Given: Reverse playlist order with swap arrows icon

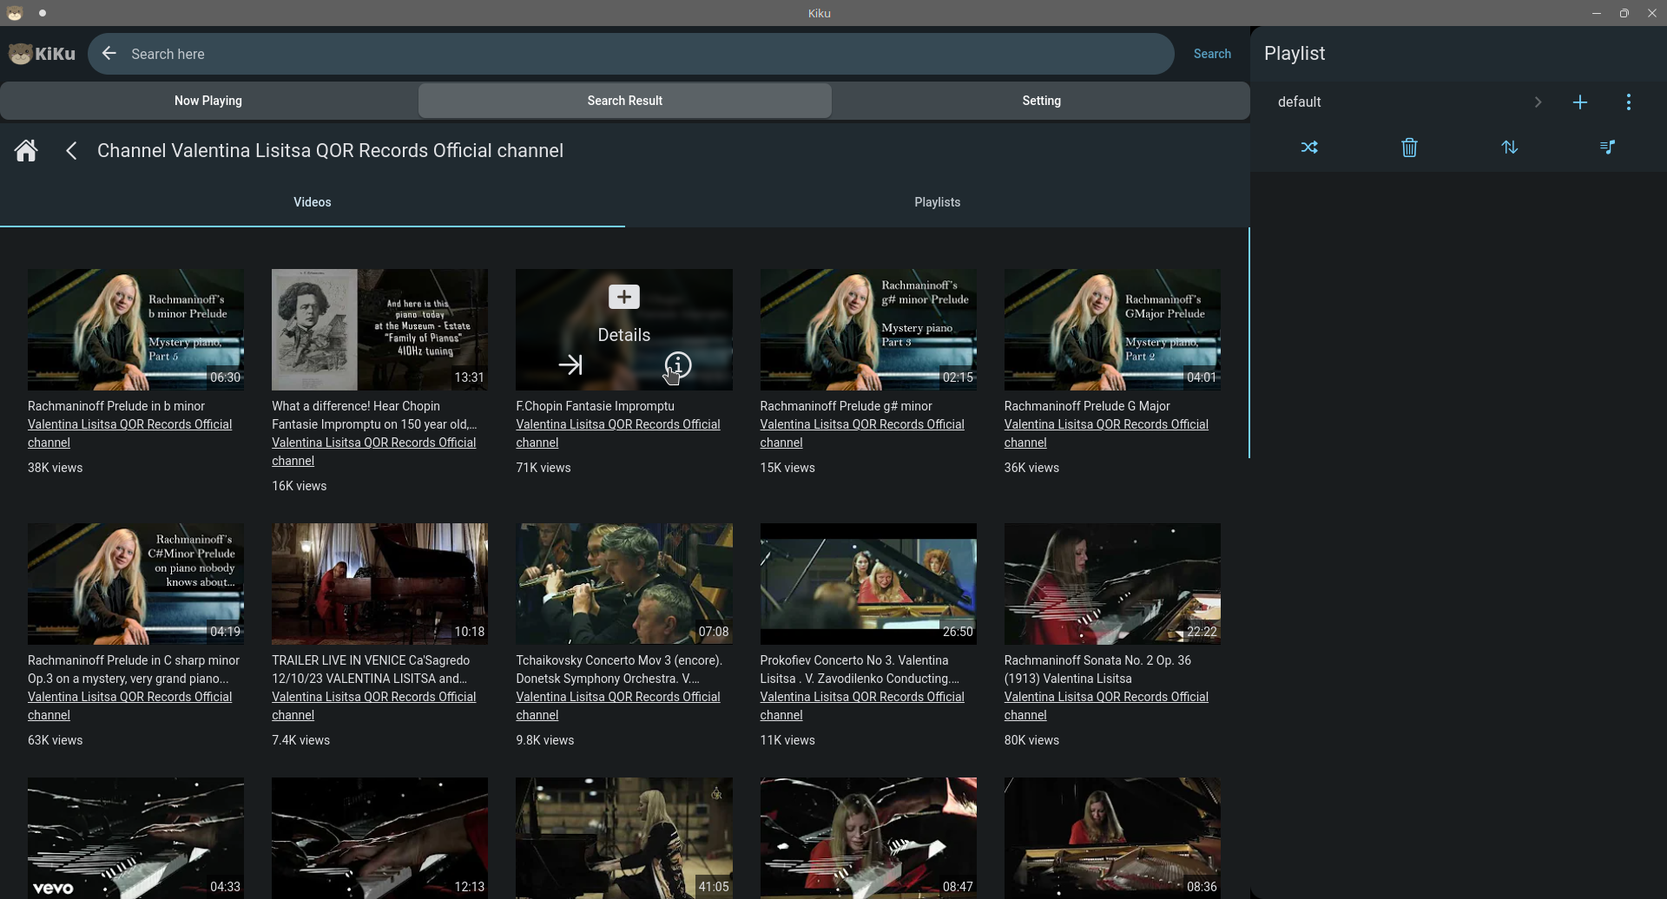Looking at the screenshot, I should 1510,148.
